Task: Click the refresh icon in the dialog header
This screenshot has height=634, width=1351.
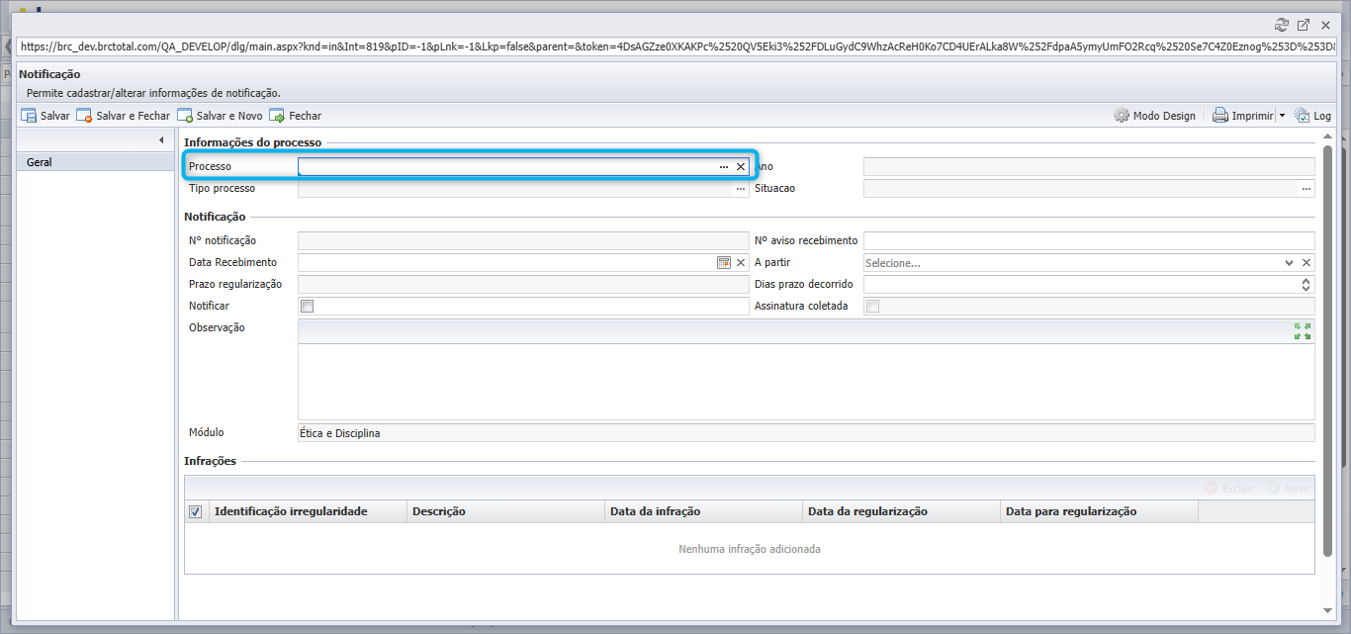Action: 1282,26
